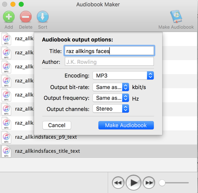Click the fast-forward playback button

149,183
